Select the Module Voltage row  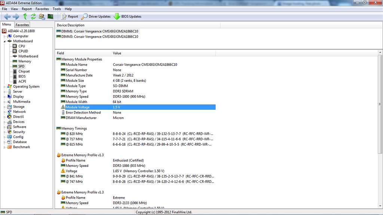(138, 107)
